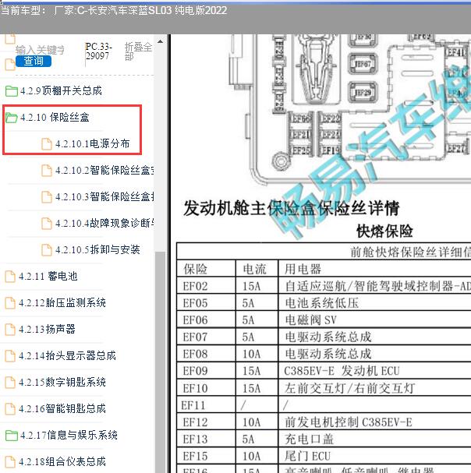Click the document icon beside 4.2.10.2
471x473 pixels.
pyautogui.click(x=47, y=171)
